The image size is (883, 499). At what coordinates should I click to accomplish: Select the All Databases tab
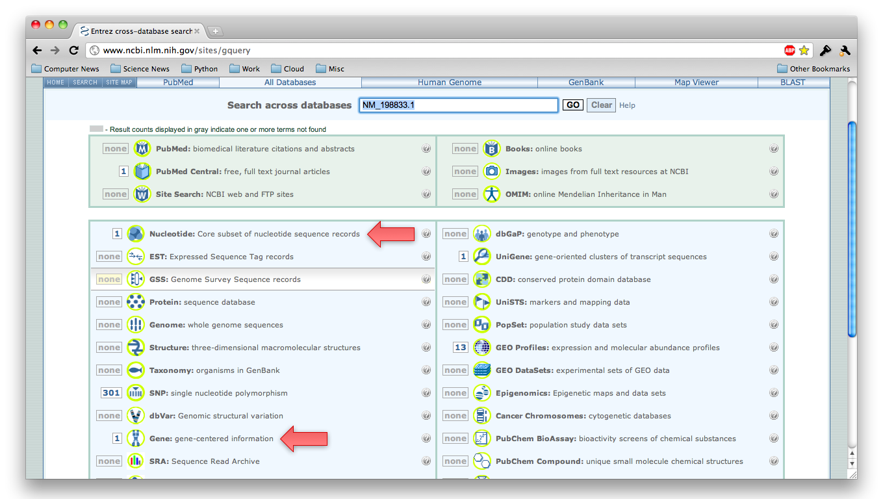click(290, 83)
